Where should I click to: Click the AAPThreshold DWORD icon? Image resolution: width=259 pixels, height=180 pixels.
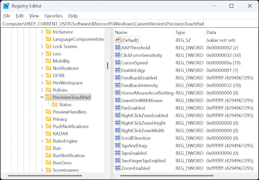tap(117, 48)
